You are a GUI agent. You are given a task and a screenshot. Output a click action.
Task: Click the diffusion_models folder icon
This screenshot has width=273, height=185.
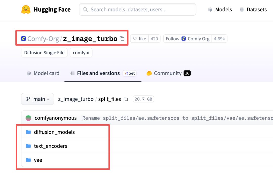pyautogui.click(x=28, y=132)
